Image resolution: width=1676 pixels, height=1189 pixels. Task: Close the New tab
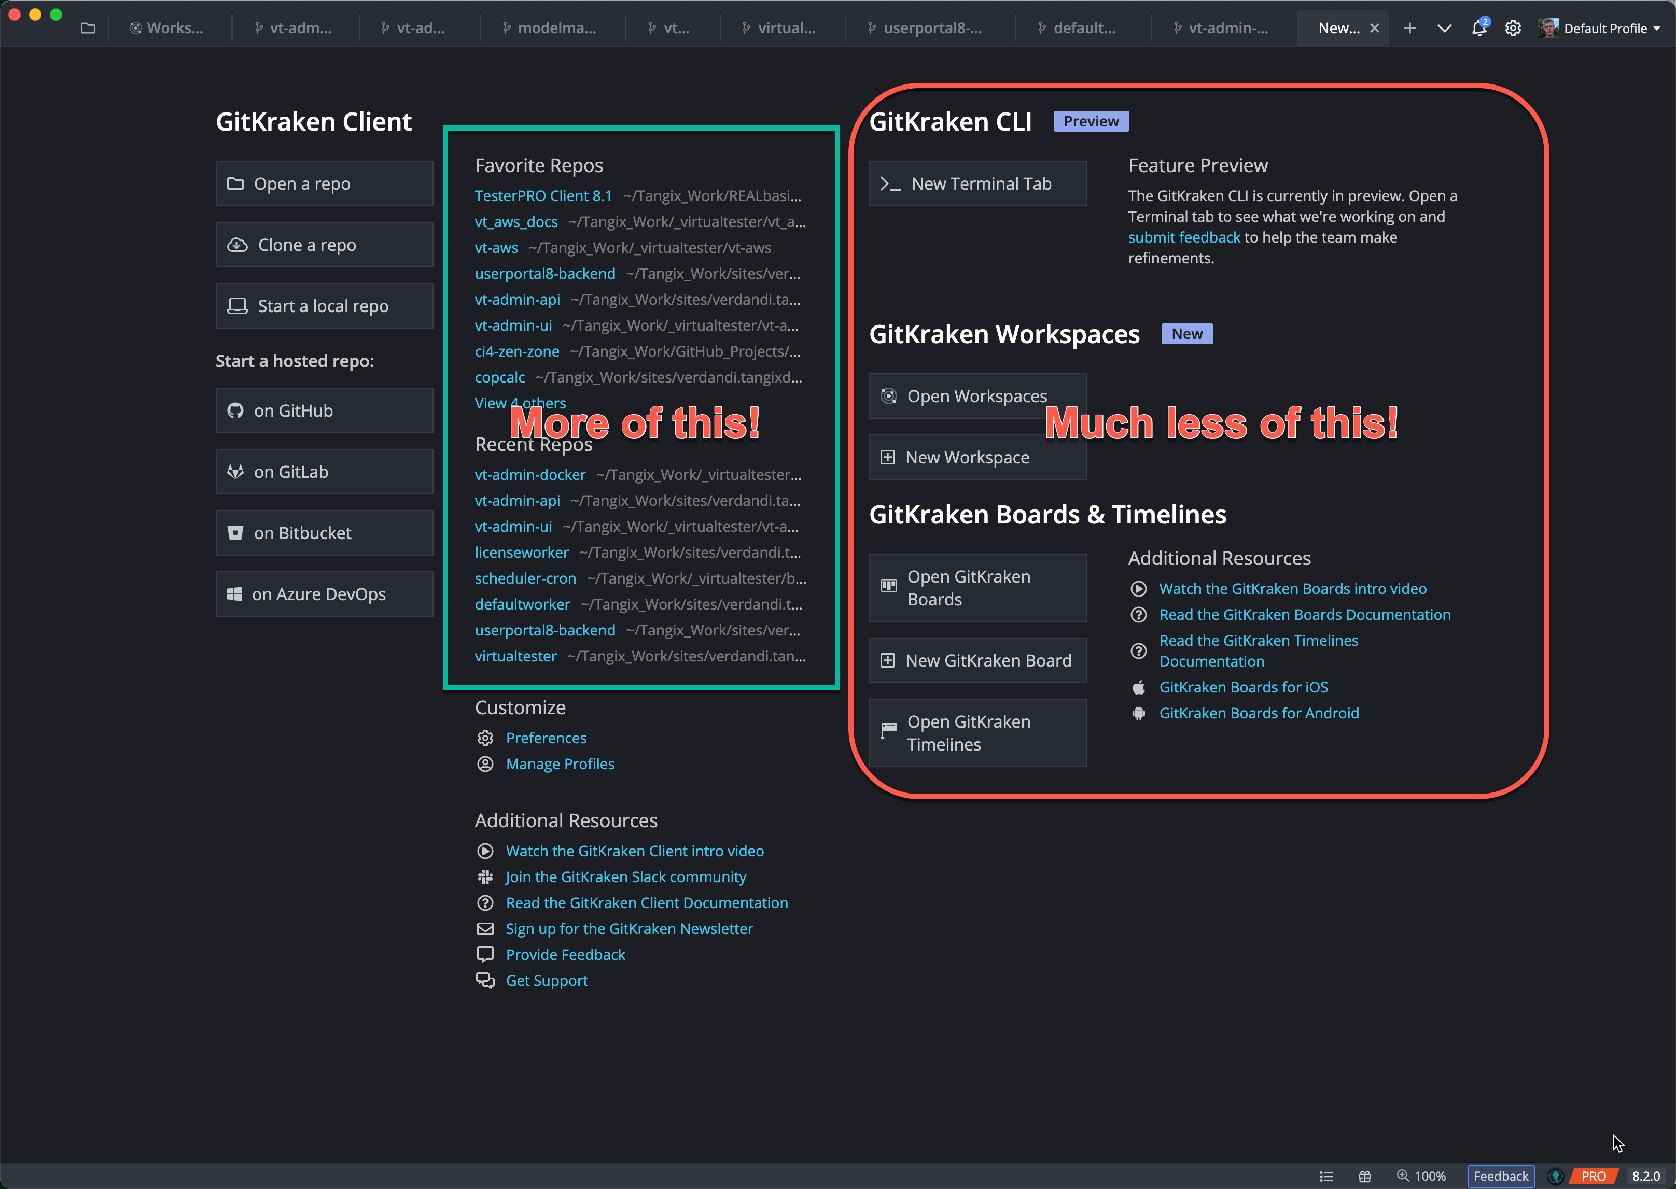tap(1374, 28)
